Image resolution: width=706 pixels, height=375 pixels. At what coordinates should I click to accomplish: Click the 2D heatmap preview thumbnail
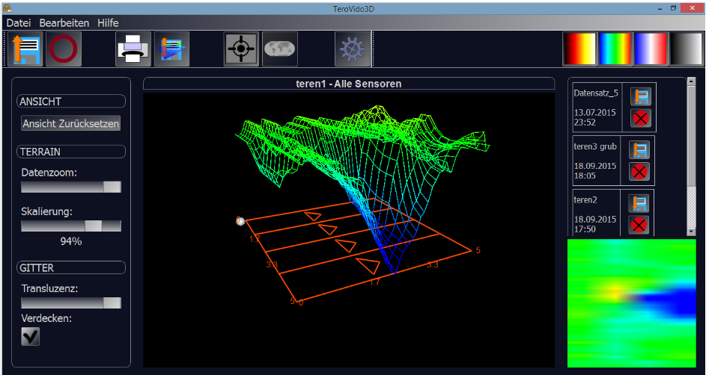point(631,303)
